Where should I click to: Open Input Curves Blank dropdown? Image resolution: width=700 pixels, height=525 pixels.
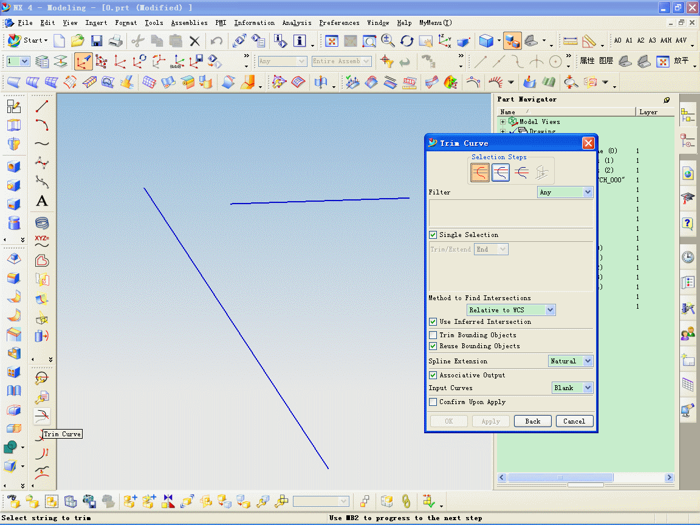coord(572,388)
